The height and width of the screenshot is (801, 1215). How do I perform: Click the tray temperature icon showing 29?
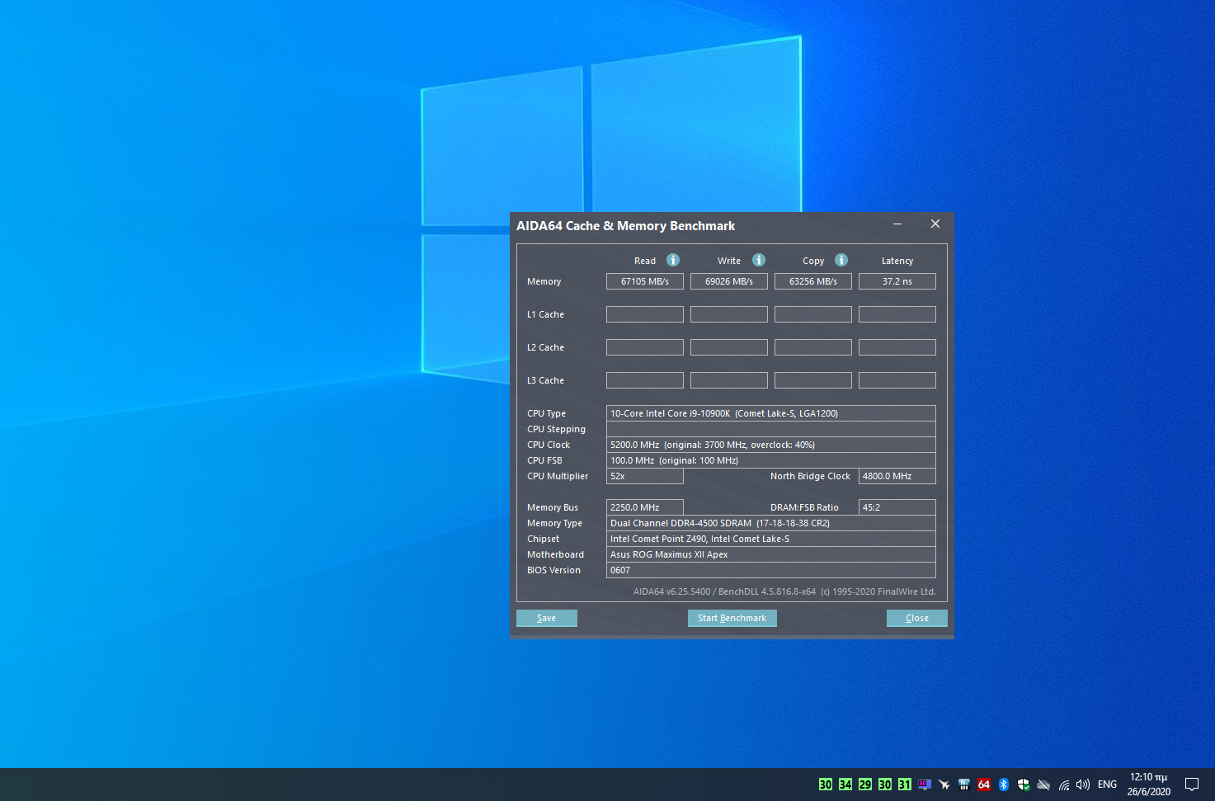pyautogui.click(x=865, y=785)
